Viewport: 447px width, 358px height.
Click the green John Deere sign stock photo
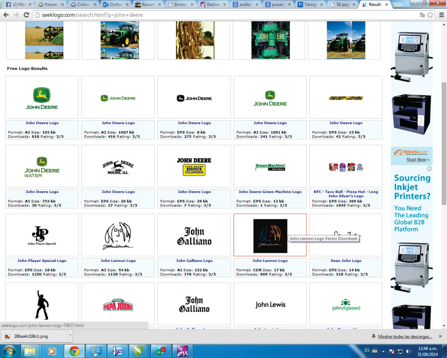[x=271, y=40]
